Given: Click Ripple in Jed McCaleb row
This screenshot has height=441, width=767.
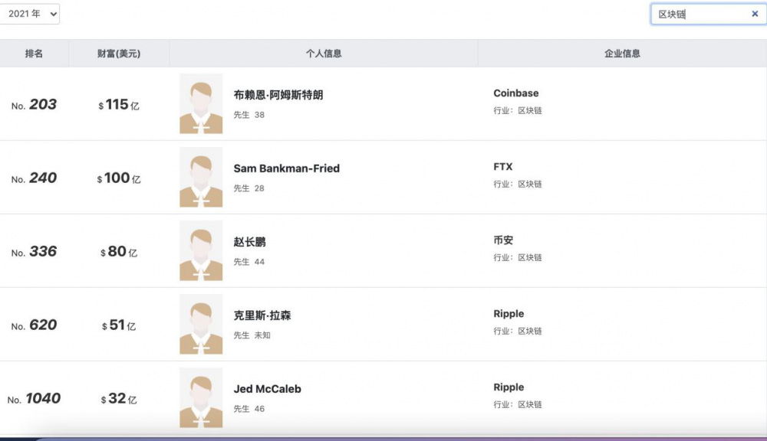Looking at the screenshot, I should (x=509, y=387).
